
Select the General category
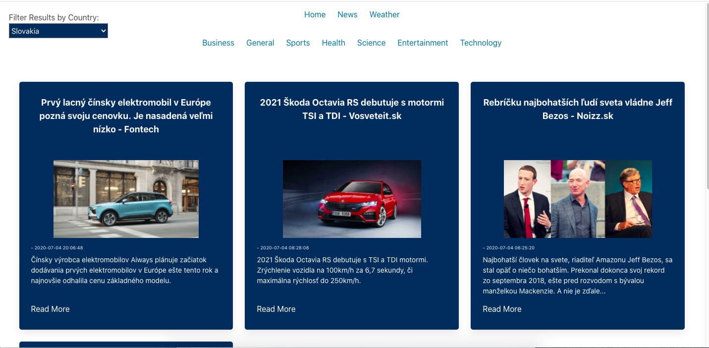260,43
